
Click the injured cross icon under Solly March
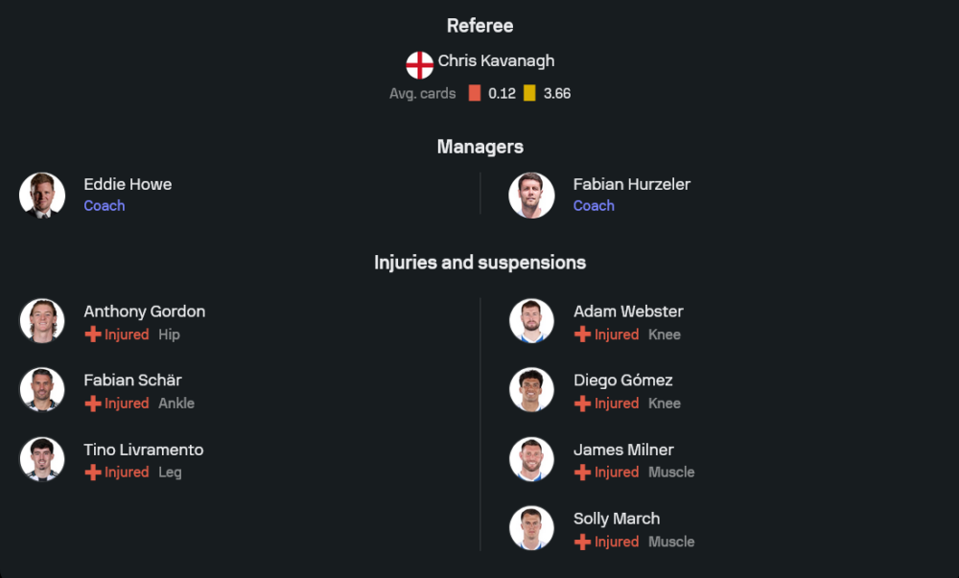click(582, 542)
